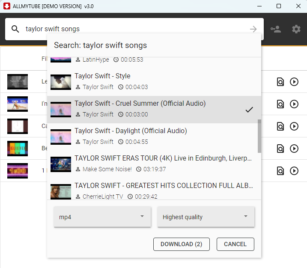The height and width of the screenshot is (268, 307).
Task: Click the 00:03:00 duration text
Action: click(x=137, y=114)
